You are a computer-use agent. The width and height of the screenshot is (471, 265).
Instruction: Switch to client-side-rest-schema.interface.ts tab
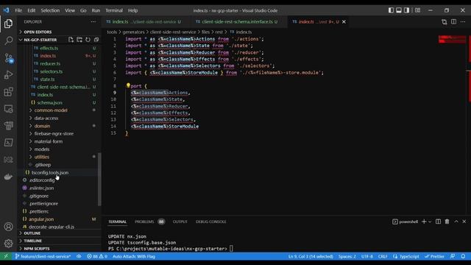(237, 21)
